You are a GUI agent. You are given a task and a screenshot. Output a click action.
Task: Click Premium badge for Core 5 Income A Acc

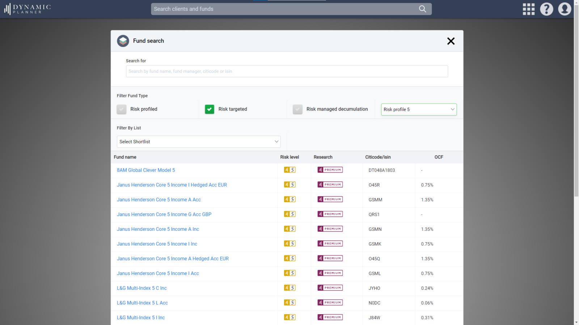click(330, 199)
